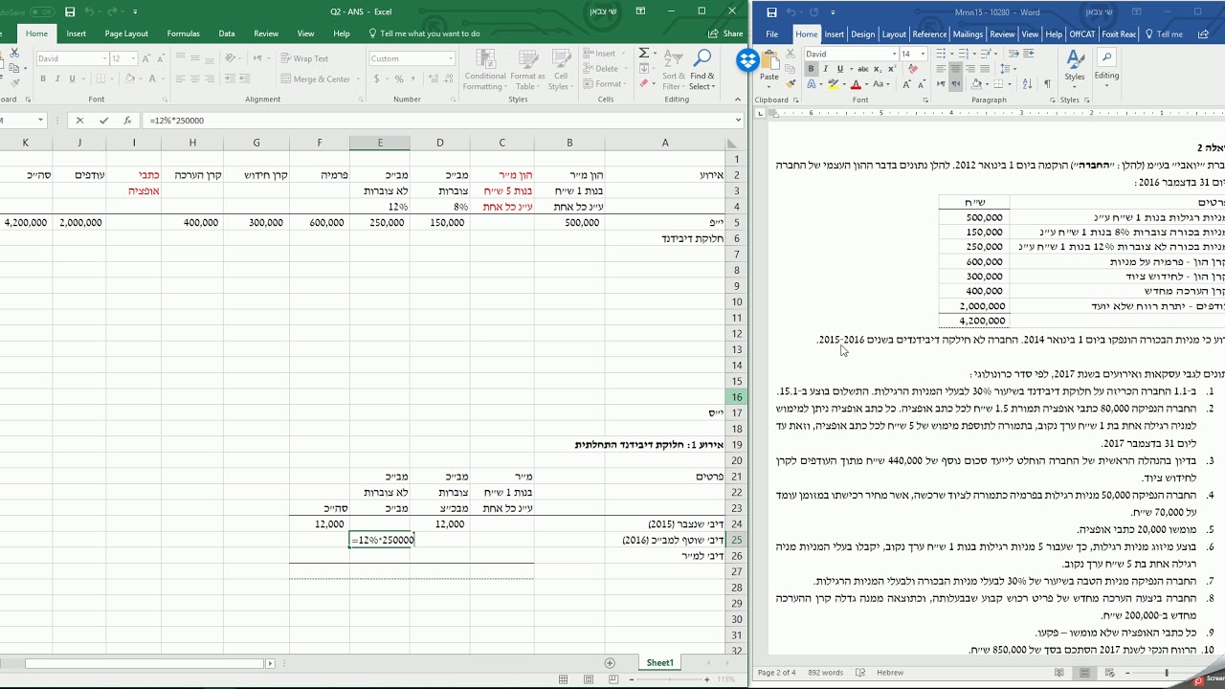Open the Excel Name Box dropdown
The image size is (1225, 689).
40,121
